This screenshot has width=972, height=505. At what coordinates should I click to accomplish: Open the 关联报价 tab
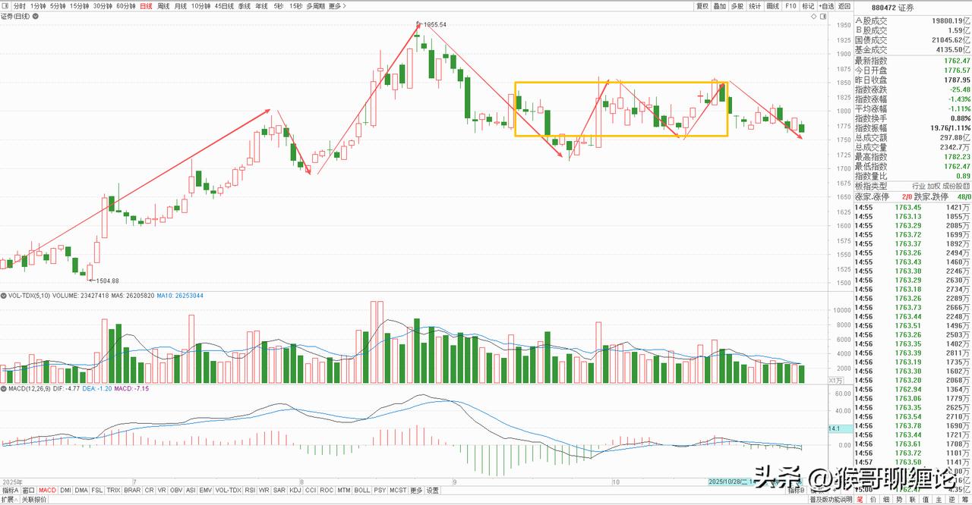pos(34,500)
